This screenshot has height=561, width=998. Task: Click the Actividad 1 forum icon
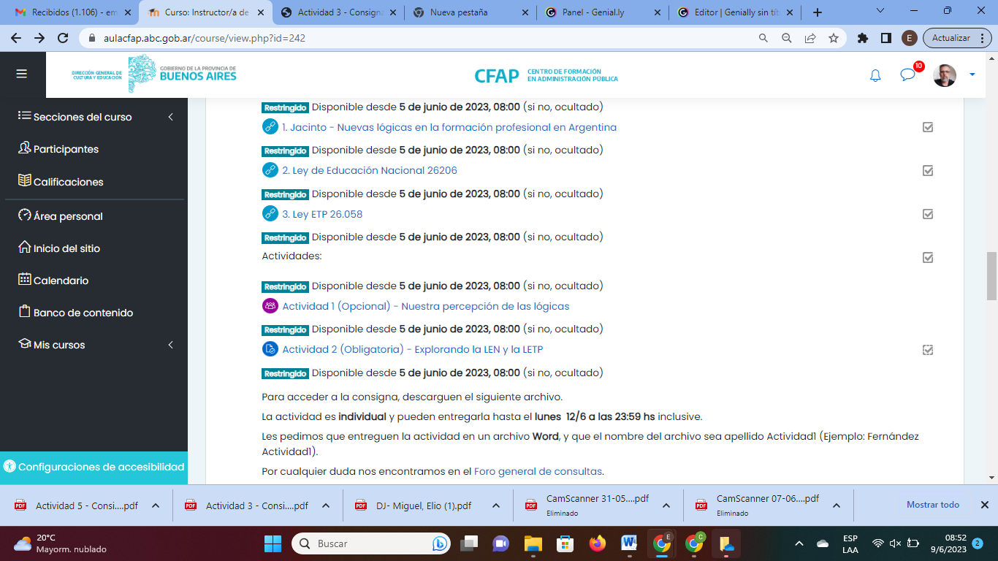[270, 306]
